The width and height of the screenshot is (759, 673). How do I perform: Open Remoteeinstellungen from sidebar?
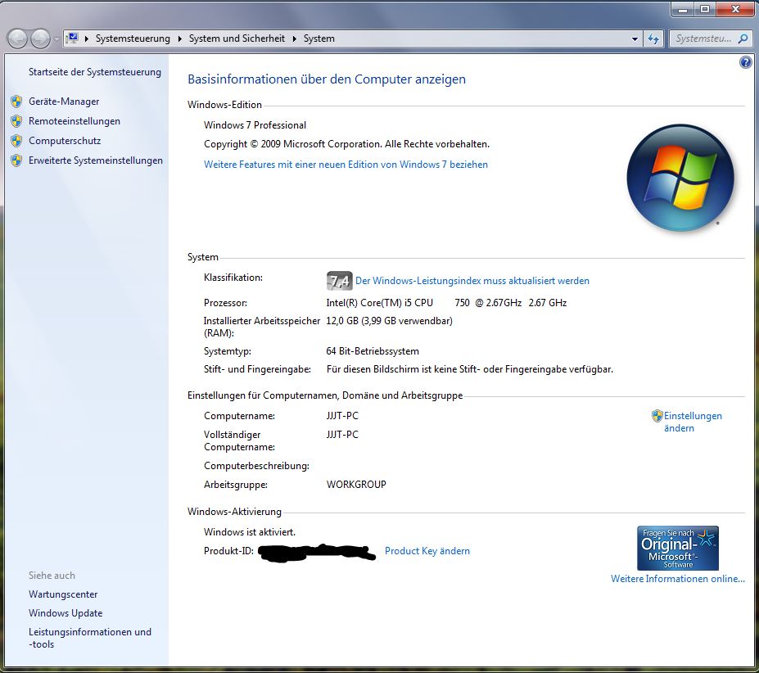pyautogui.click(x=75, y=121)
